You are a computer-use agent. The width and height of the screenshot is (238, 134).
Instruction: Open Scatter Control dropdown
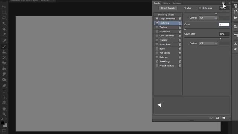(x=208, y=18)
